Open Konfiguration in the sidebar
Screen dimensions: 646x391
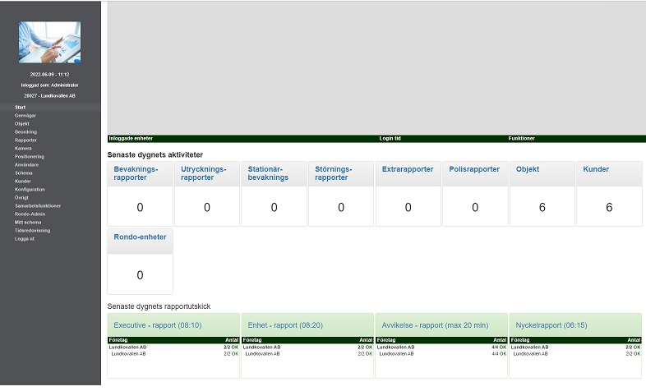tap(30, 189)
